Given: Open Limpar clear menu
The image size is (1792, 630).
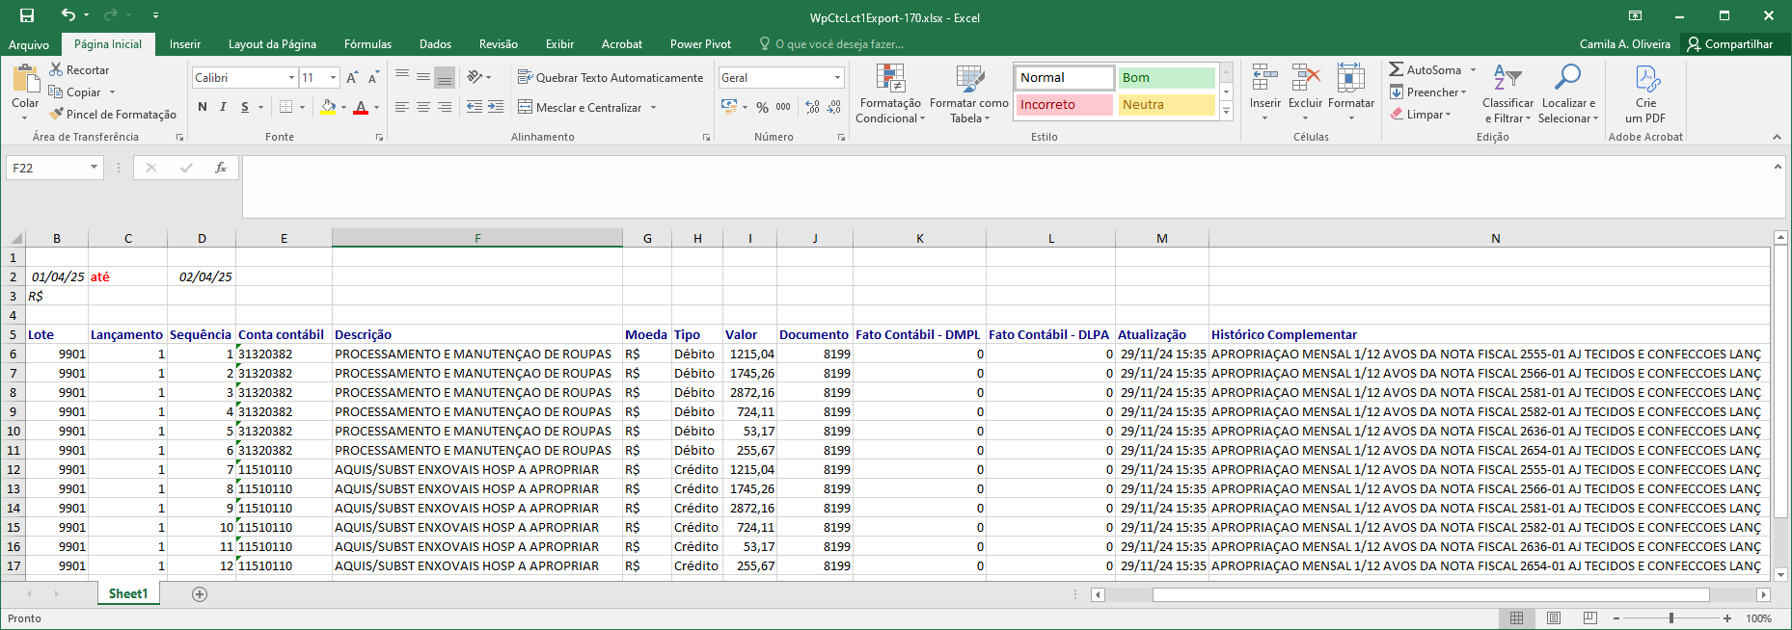Looking at the screenshot, I should [1421, 114].
